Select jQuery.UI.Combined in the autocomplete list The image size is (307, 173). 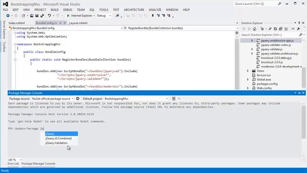tap(61, 138)
